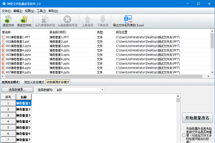The image size is (215, 143).
Task: Switch to Custom Rename Mode (自定义改名模式)
Action: (x=34, y=82)
